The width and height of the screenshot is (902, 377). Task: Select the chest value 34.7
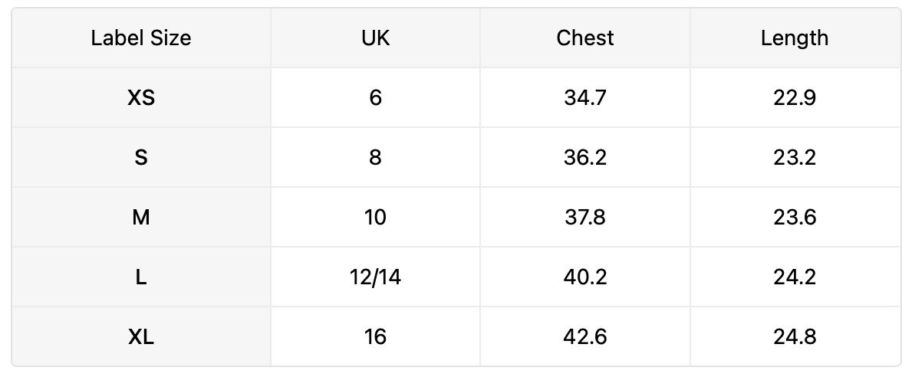(x=585, y=98)
